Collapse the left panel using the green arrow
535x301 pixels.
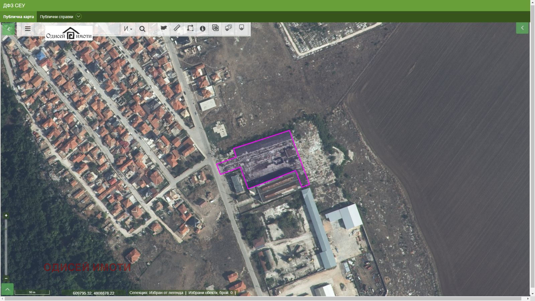pos(8,29)
